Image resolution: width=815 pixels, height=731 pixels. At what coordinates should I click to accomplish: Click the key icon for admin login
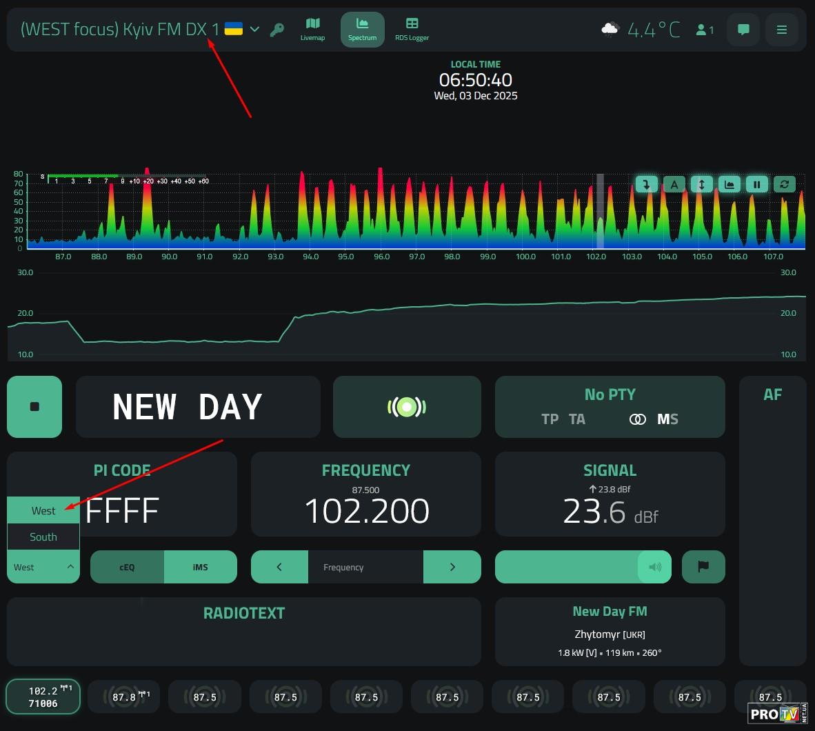click(x=277, y=30)
